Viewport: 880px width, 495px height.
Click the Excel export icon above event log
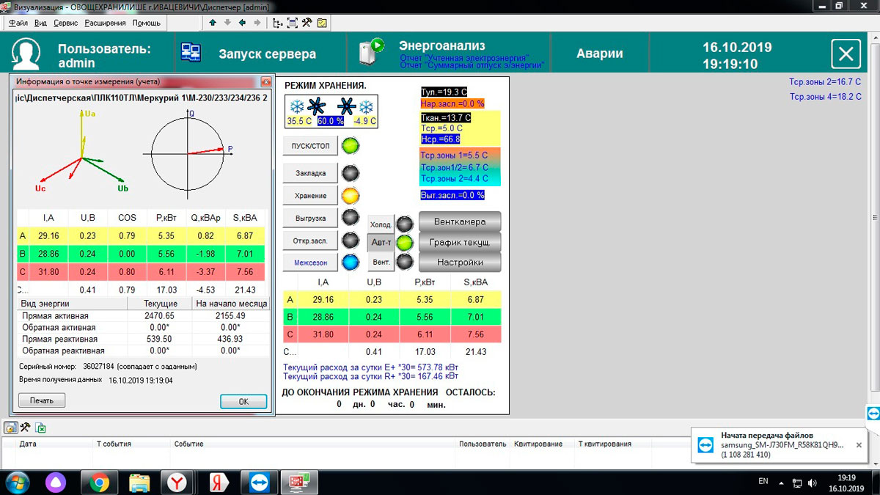(x=41, y=428)
